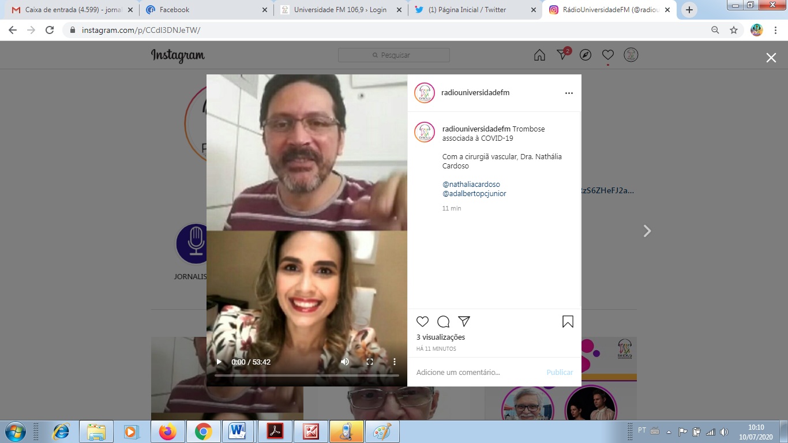Open the PT language selector in the tray
Viewport: 788px width, 443px height.
642,430
